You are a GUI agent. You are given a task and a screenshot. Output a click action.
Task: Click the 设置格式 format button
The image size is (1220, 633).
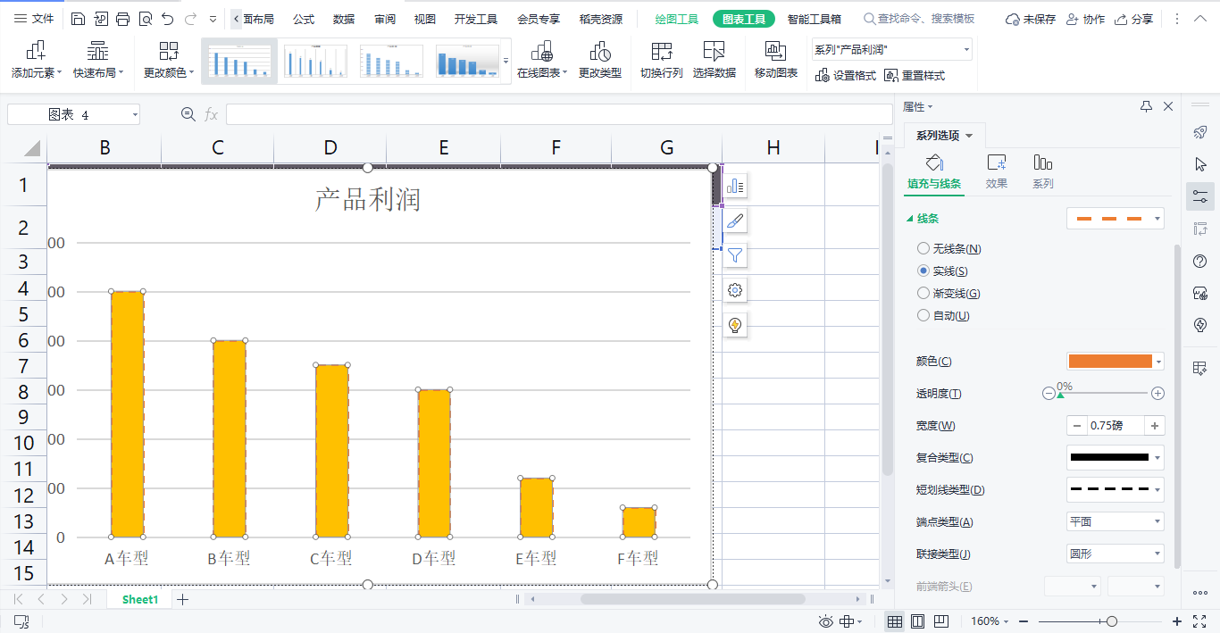[x=846, y=76]
